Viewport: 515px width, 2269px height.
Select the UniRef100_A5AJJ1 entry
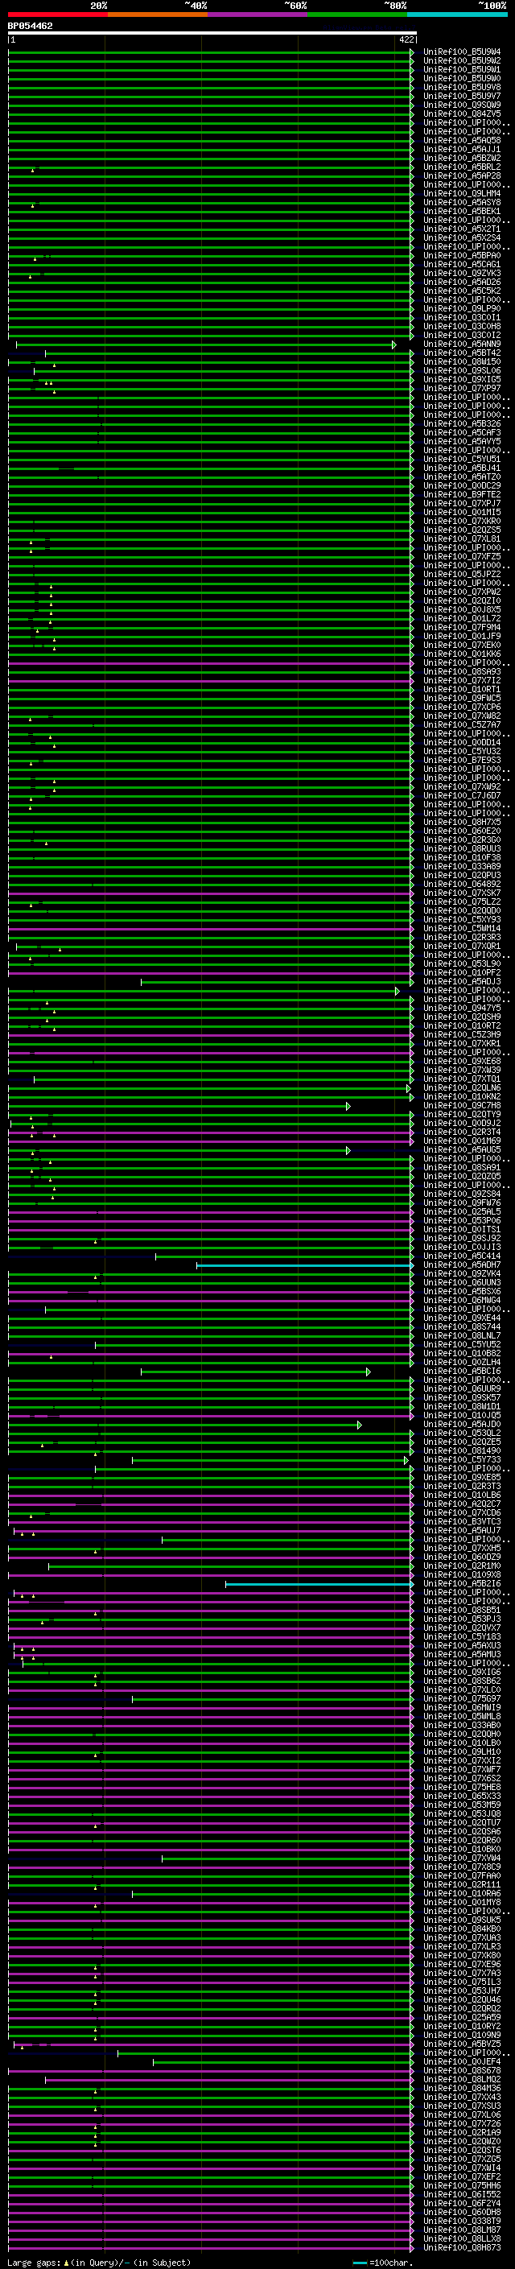462,150
